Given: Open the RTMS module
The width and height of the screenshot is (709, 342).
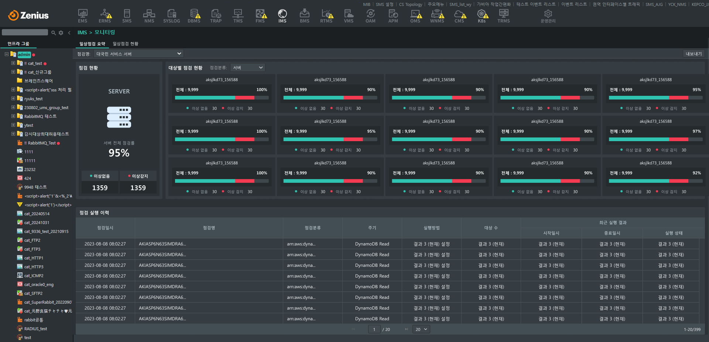Looking at the screenshot, I should pos(326,16).
